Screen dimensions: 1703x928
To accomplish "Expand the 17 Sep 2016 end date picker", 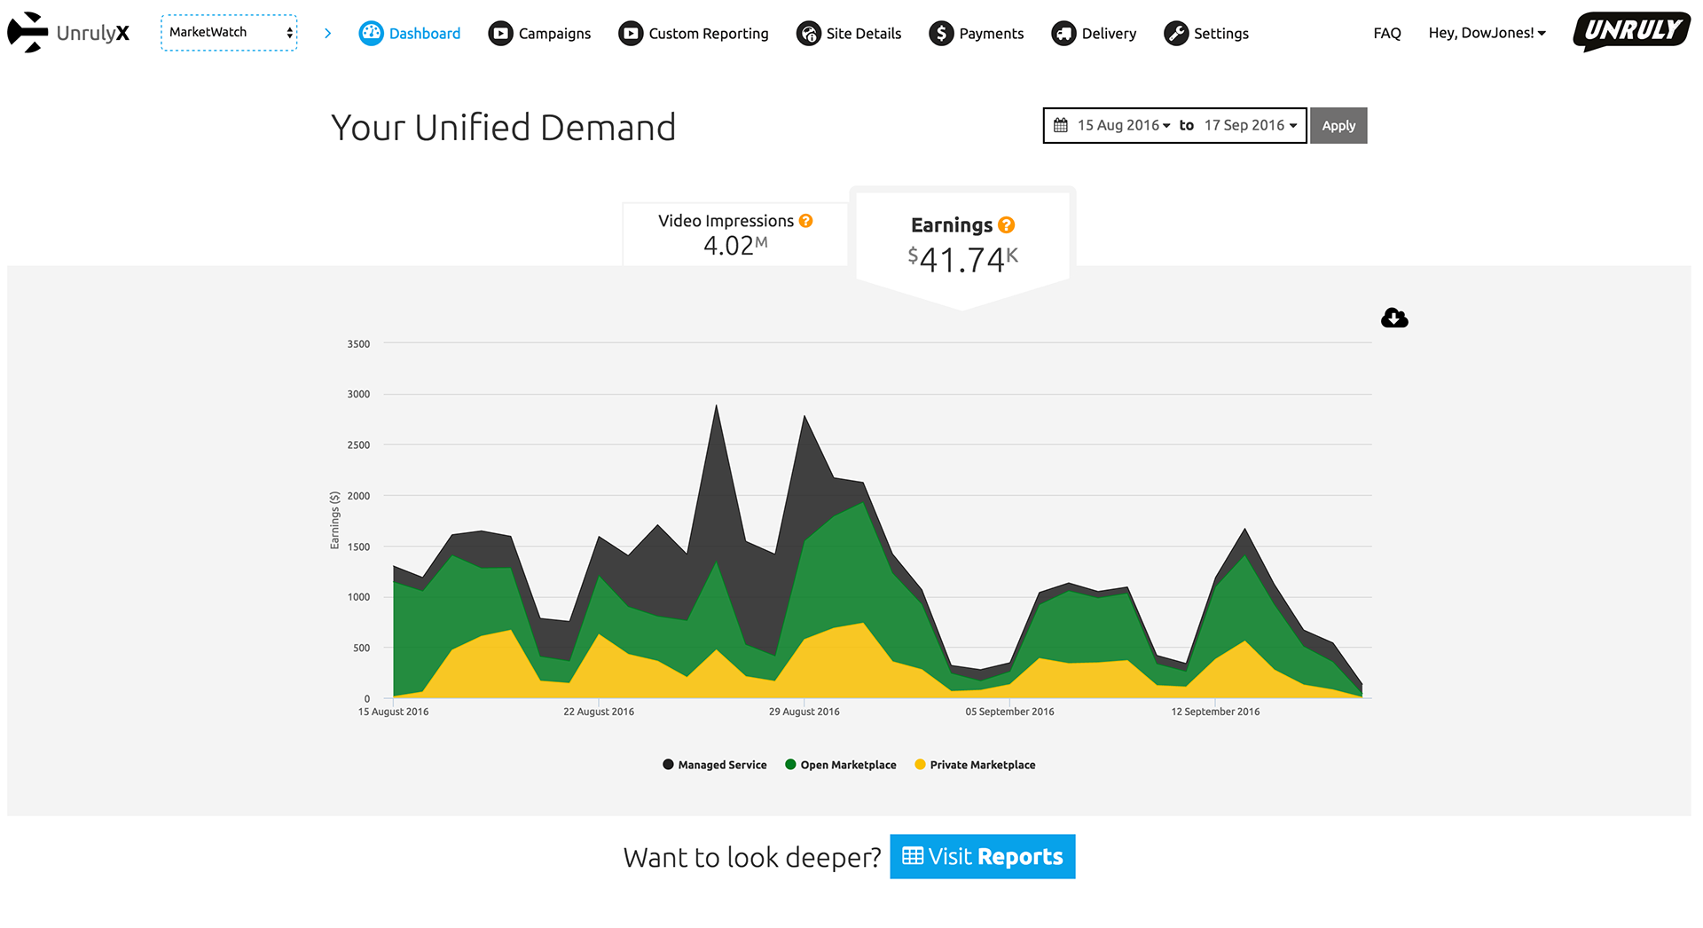I will (x=1251, y=125).
